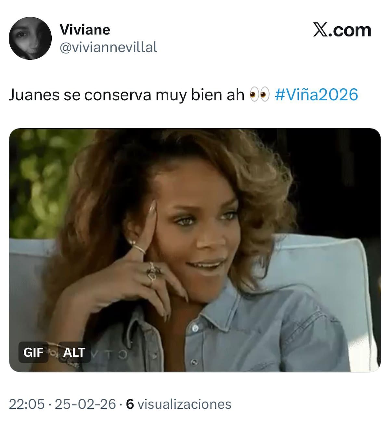The width and height of the screenshot is (390, 424).
Task: Click the shirt button on the denim collar
Action: pyautogui.click(x=195, y=328)
